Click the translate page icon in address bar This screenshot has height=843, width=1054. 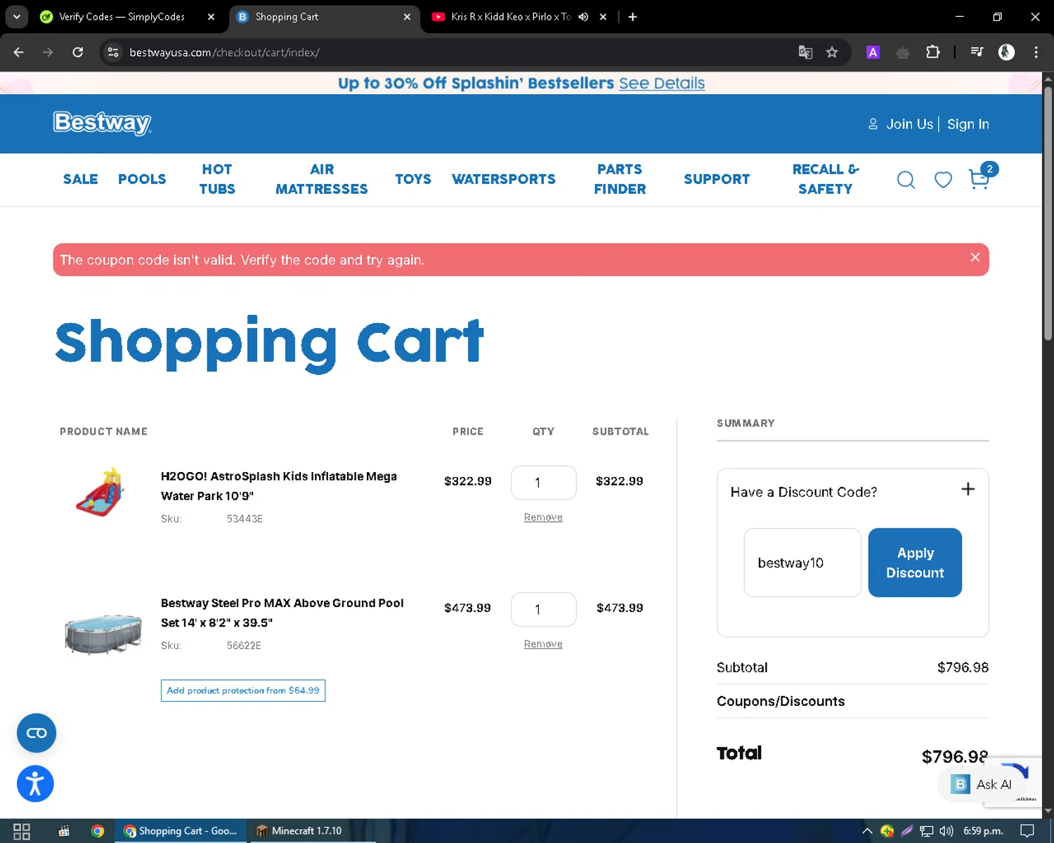(x=805, y=53)
